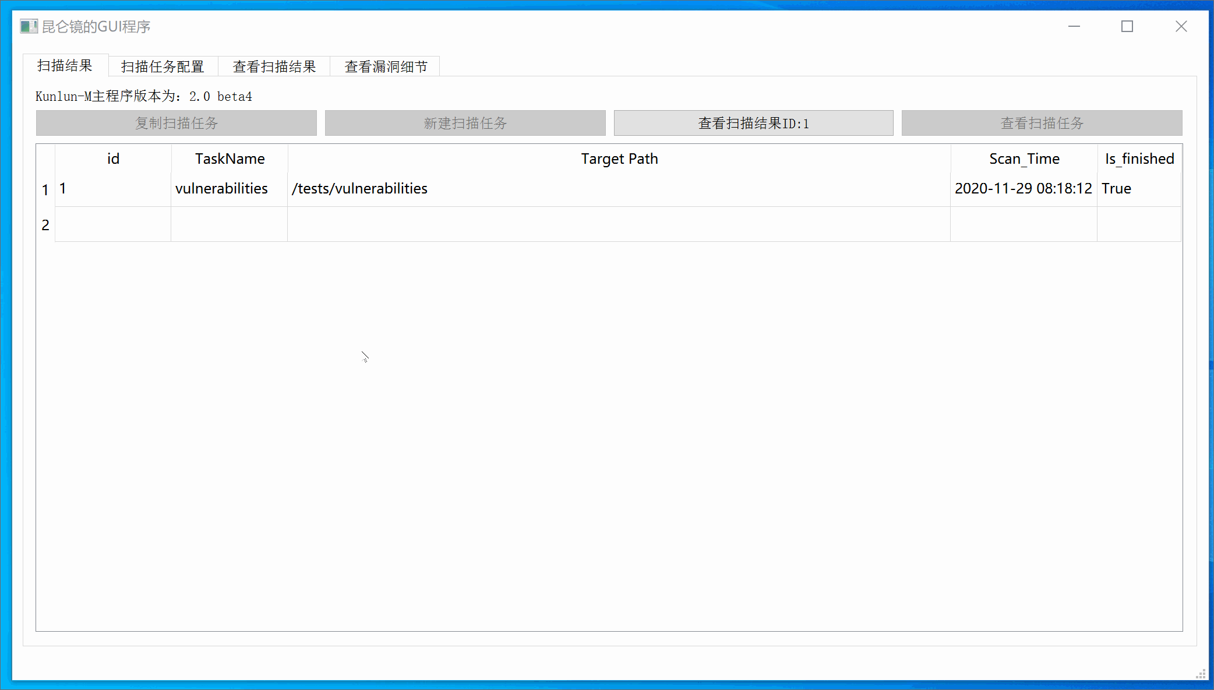
Task: Click the app icon in title bar
Action: point(28,26)
